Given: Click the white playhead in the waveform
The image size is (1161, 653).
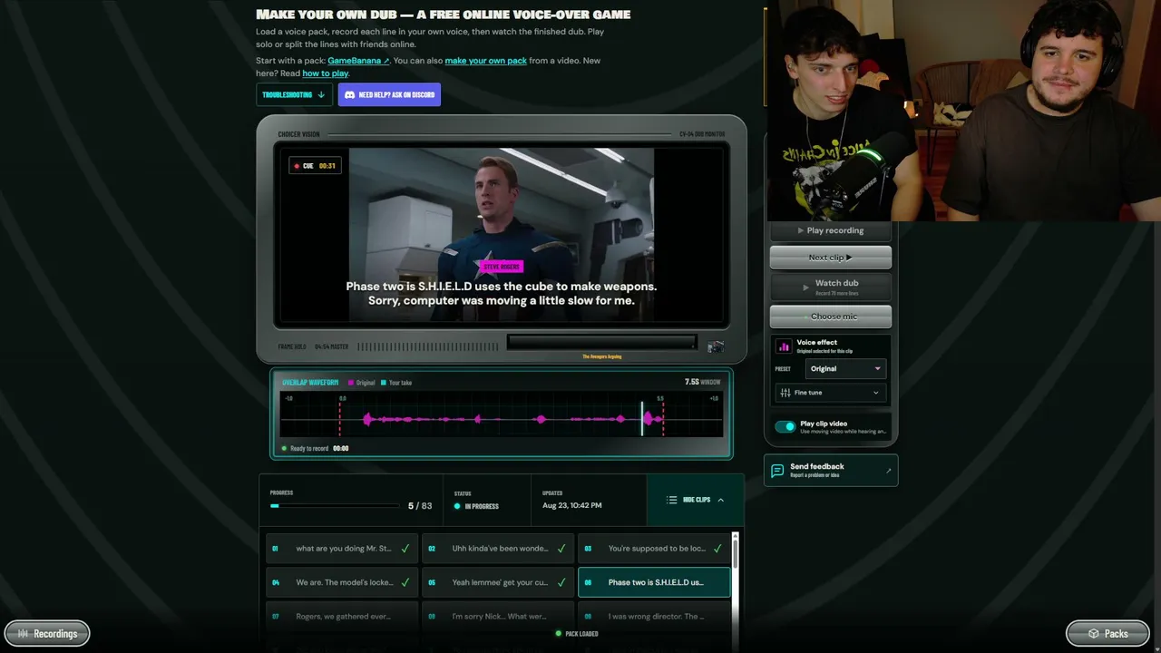Looking at the screenshot, I should 642,419.
